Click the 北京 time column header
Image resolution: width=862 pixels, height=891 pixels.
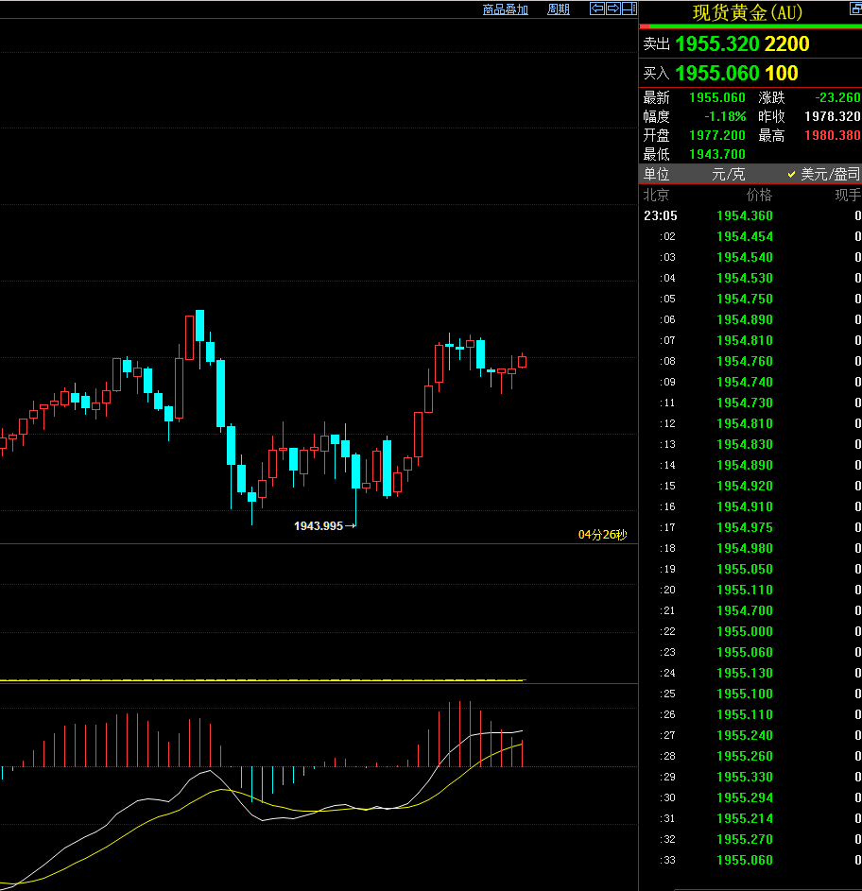[x=656, y=196]
